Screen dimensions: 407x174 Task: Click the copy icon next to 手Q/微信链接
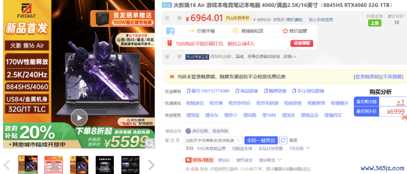[x=294, y=91]
